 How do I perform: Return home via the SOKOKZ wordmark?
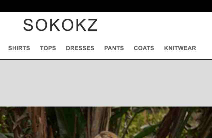[60, 25]
